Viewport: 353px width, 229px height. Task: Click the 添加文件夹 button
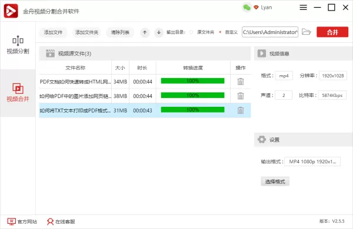[x=86, y=32]
